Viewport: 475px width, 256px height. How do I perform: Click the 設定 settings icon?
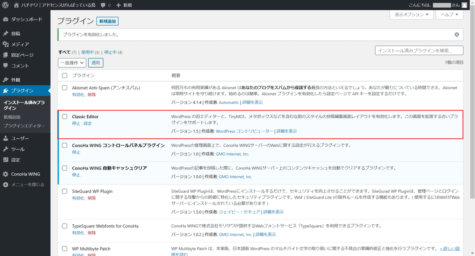point(6,160)
